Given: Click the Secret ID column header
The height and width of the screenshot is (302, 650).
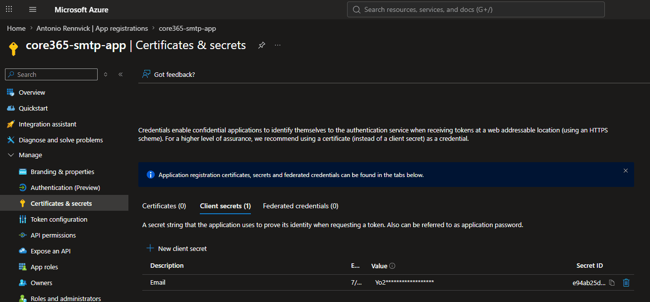Looking at the screenshot, I should pyautogui.click(x=590, y=266).
